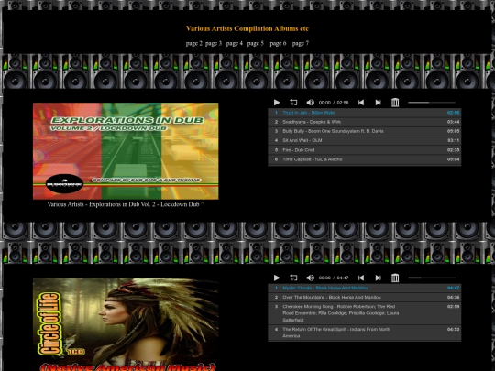
Task: Mute volume on Circle of Life player
Action: point(311,278)
